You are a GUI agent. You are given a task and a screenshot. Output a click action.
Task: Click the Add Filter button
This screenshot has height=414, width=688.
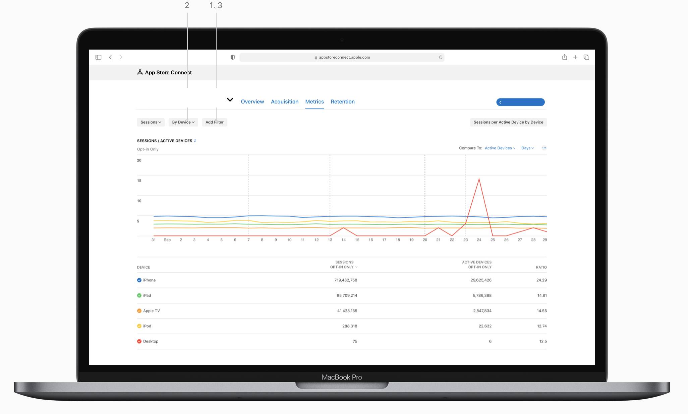[215, 122]
